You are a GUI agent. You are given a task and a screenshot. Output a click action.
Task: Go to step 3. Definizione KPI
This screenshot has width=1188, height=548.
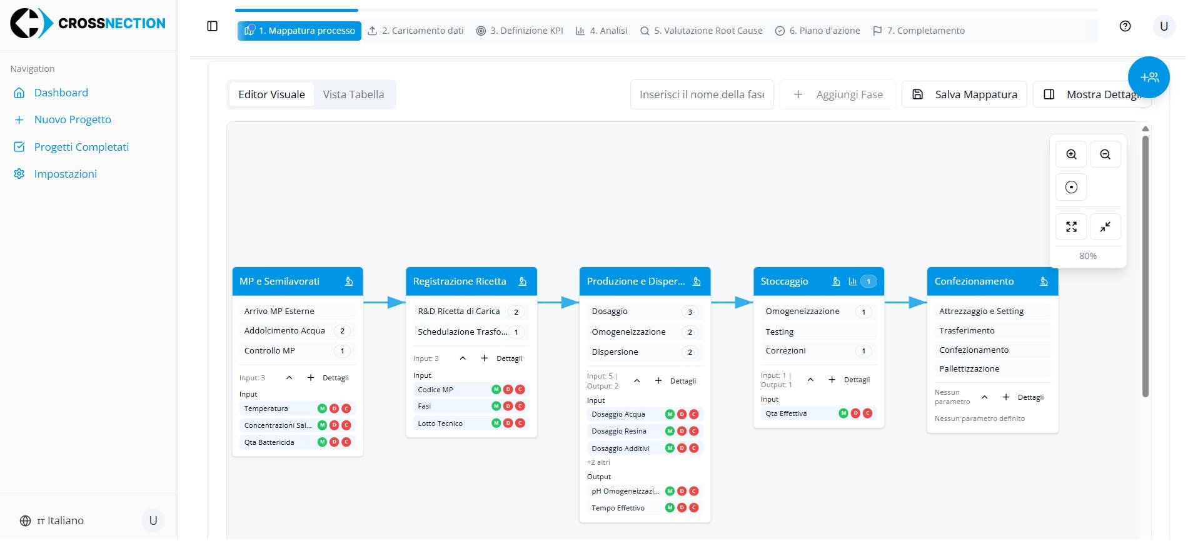tap(520, 31)
